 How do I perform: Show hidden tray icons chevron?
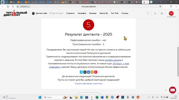click(149, 97)
